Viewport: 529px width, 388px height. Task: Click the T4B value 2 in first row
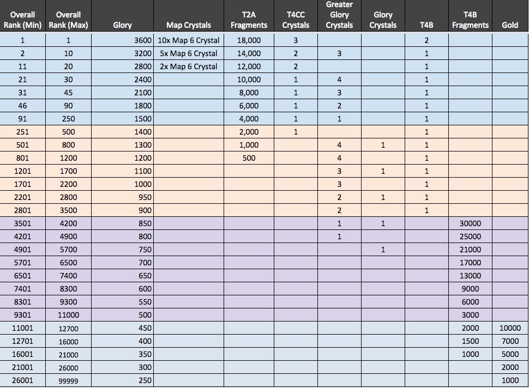coord(426,40)
